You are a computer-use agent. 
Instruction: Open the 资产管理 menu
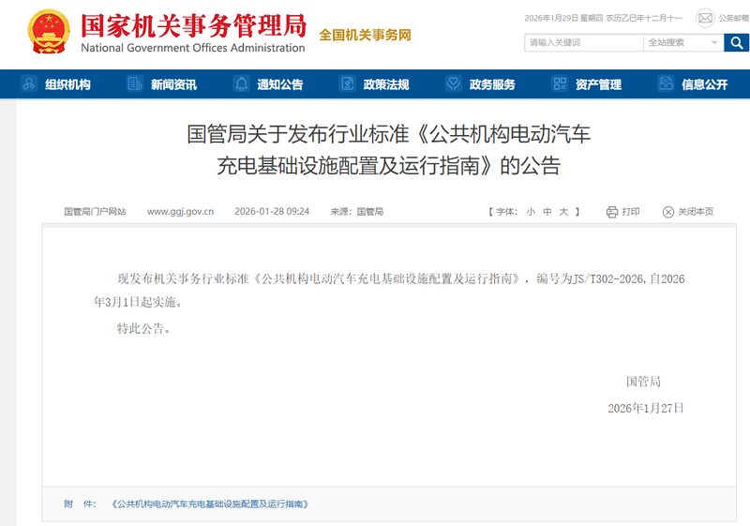tap(598, 84)
